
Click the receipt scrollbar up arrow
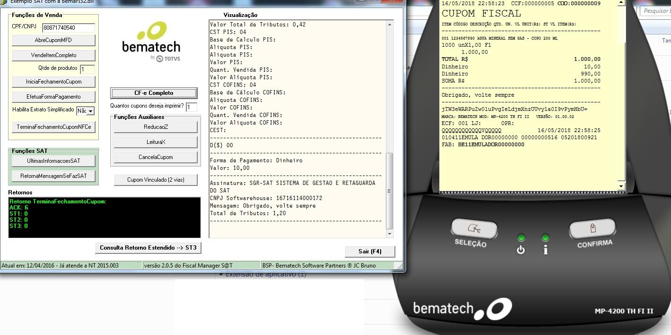pos(622,3)
